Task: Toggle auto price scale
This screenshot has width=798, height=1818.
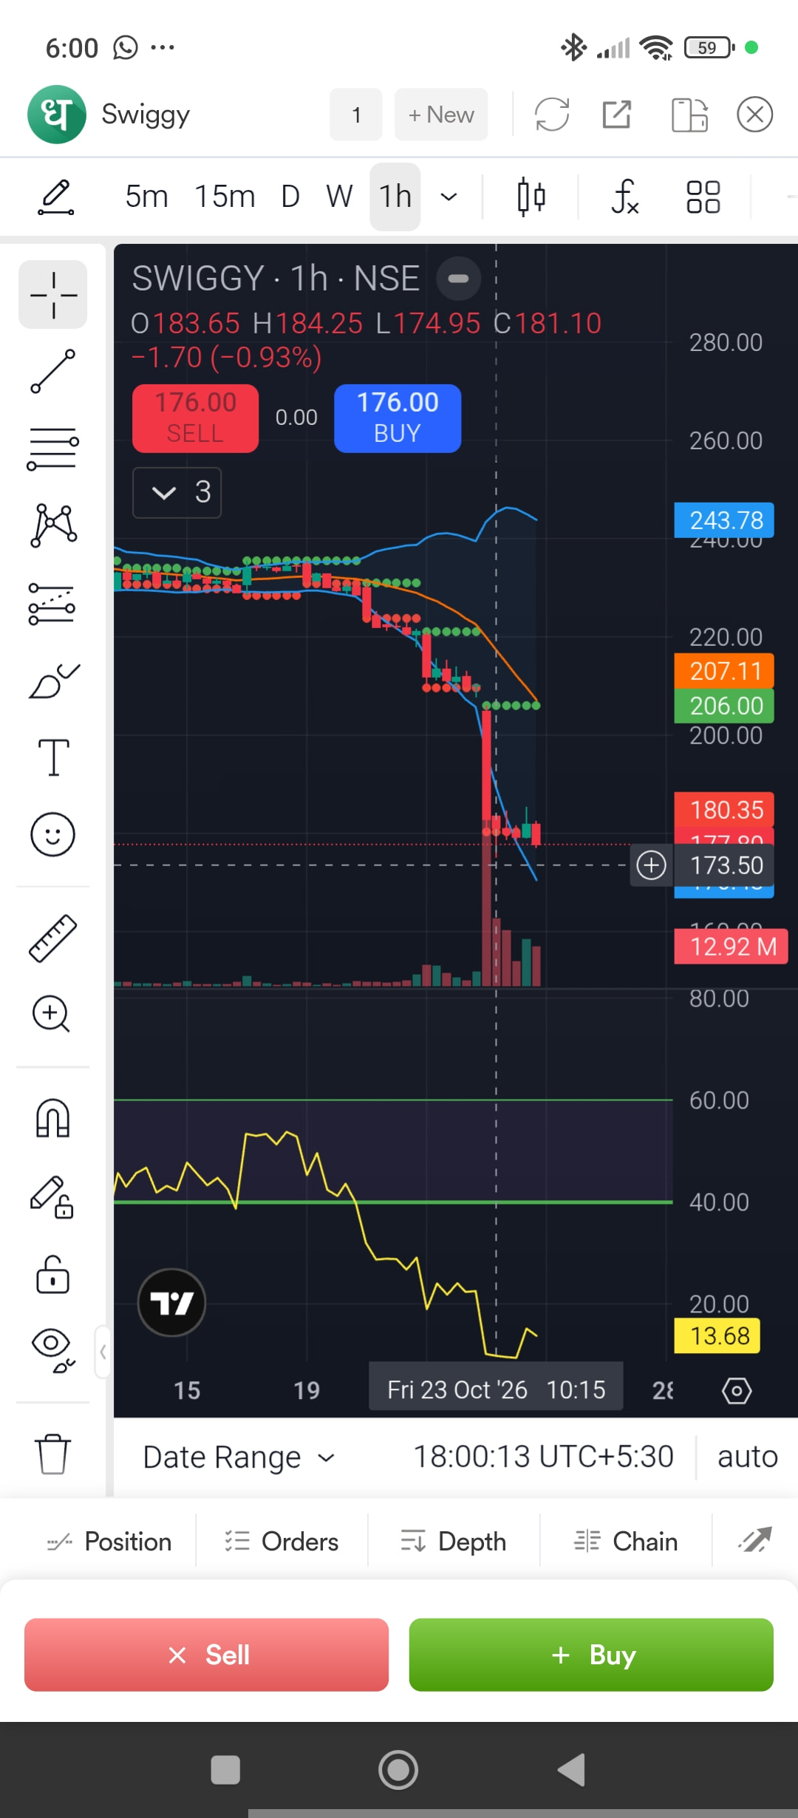Action: pyautogui.click(x=748, y=1457)
